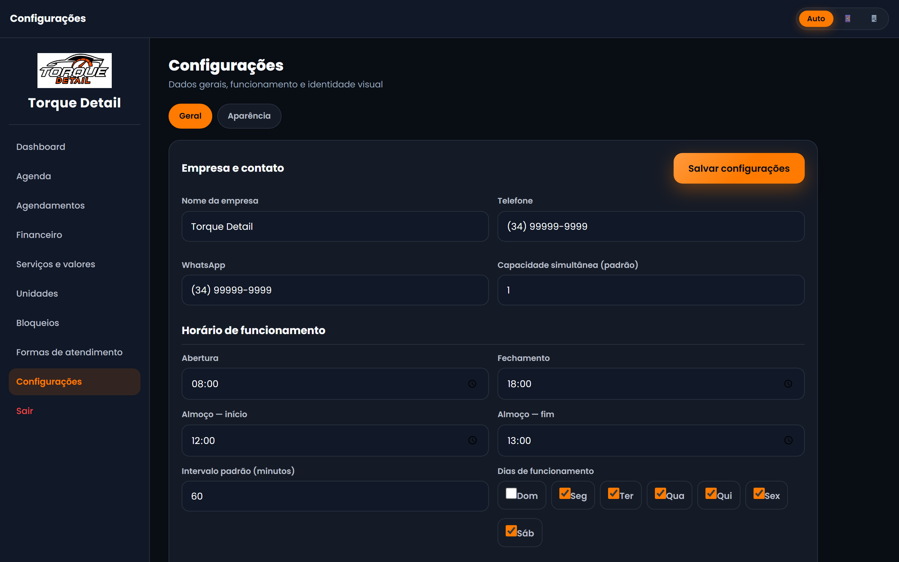This screenshot has width=899, height=562.
Task: Navigate to Serviços e valores
Action: click(74, 264)
